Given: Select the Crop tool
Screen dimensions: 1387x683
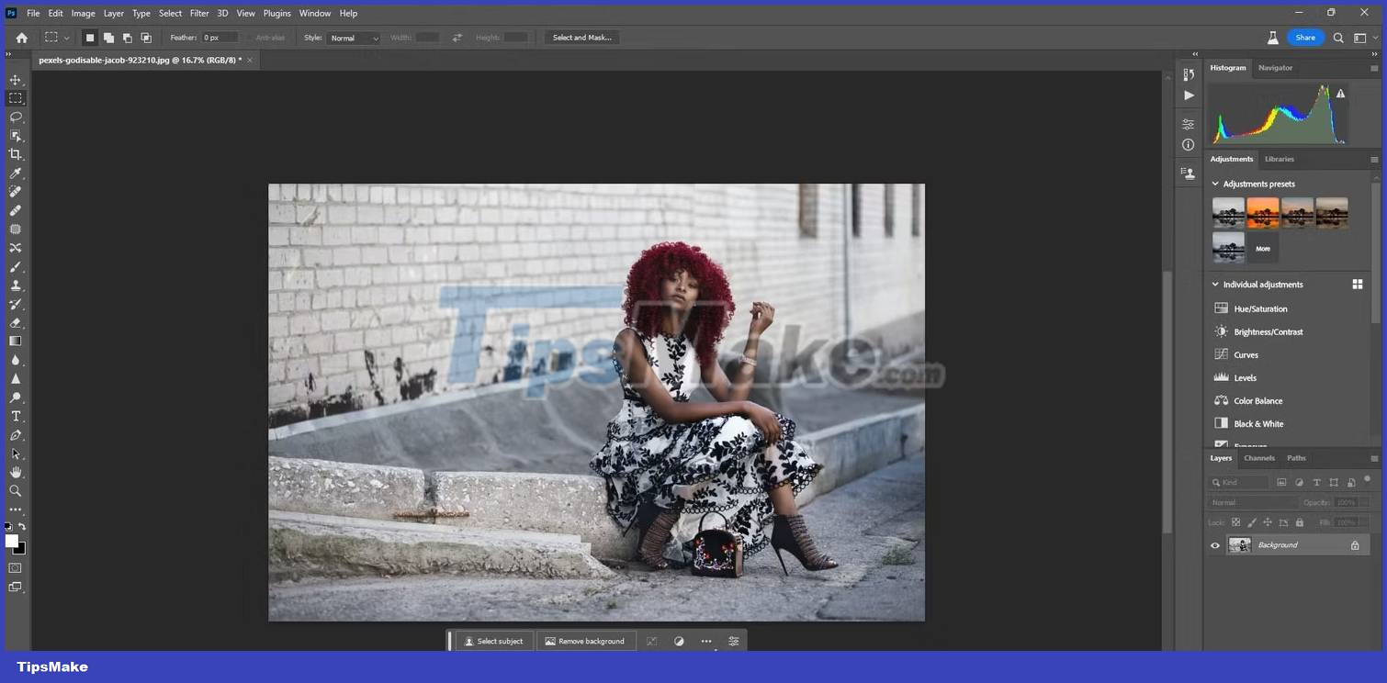Looking at the screenshot, I should (15, 154).
